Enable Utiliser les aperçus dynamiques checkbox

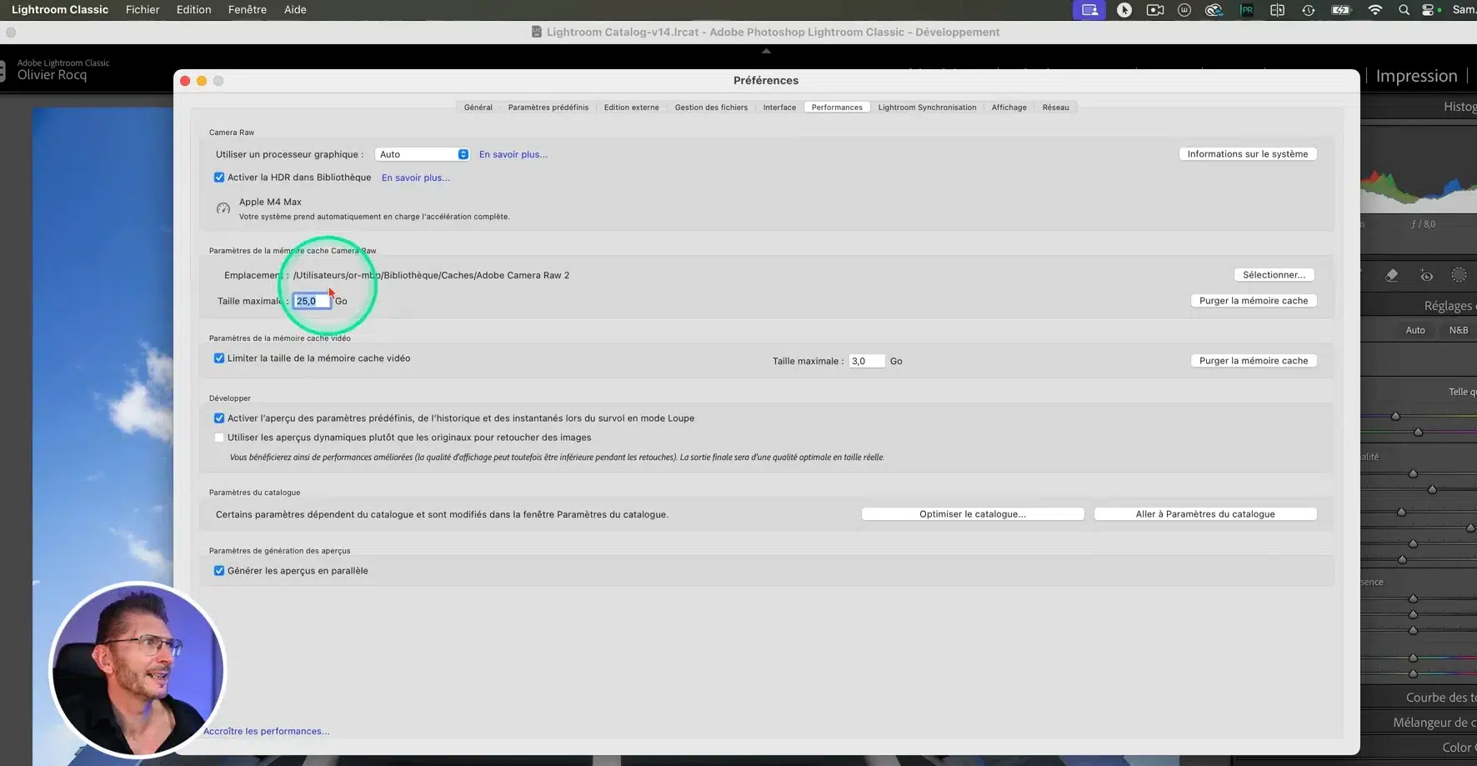tap(219, 438)
